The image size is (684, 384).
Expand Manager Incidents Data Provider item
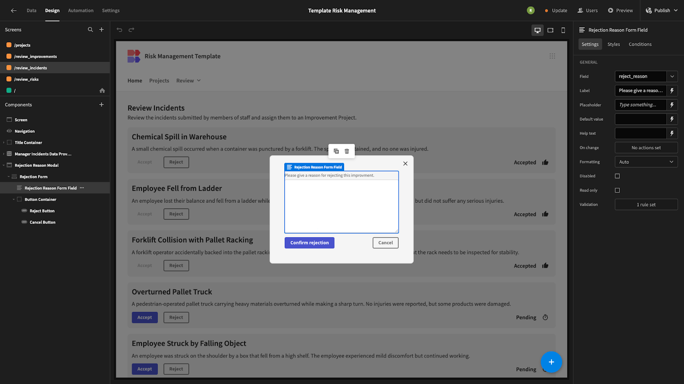[x=4, y=154]
